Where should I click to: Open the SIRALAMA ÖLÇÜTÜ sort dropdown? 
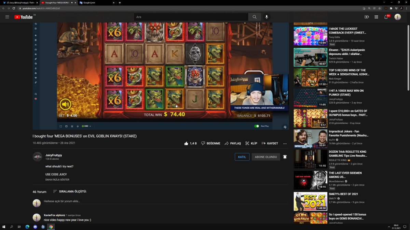[x=70, y=191]
